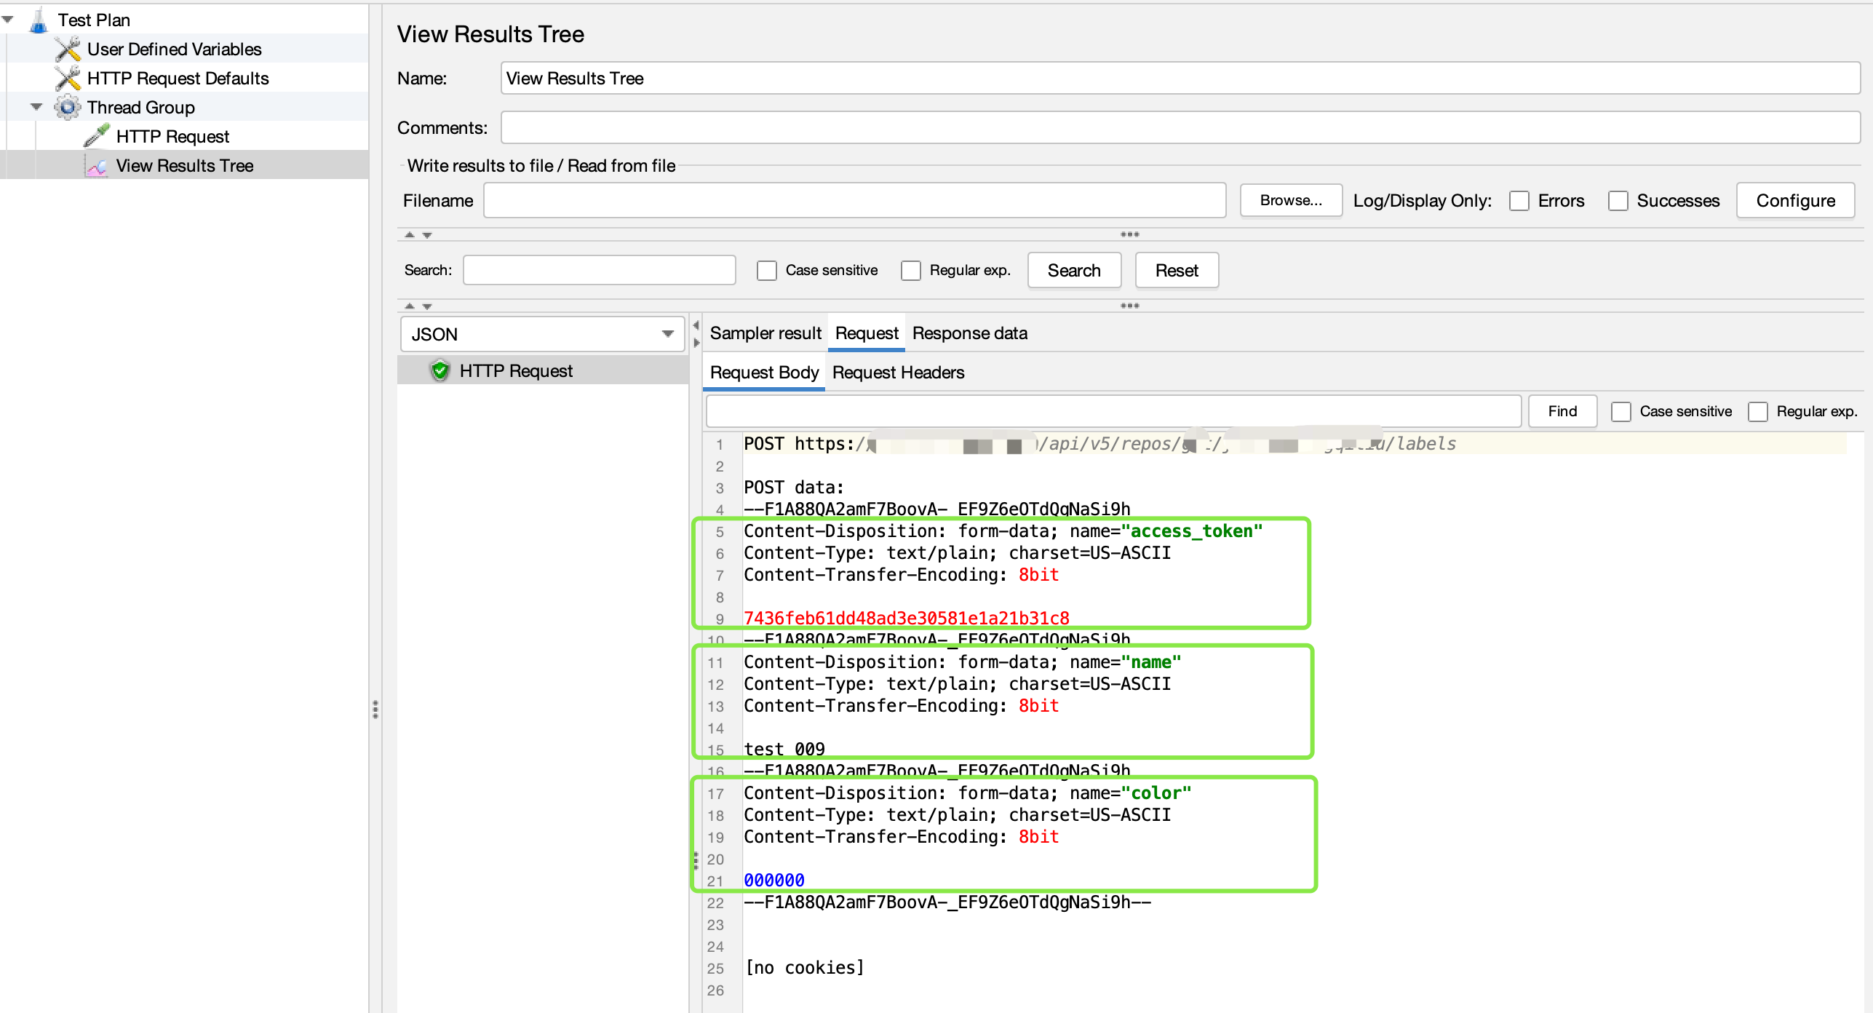Click the User Defined Variables wrench icon
The width and height of the screenshot is (1873, 1013).
(68, 49)
